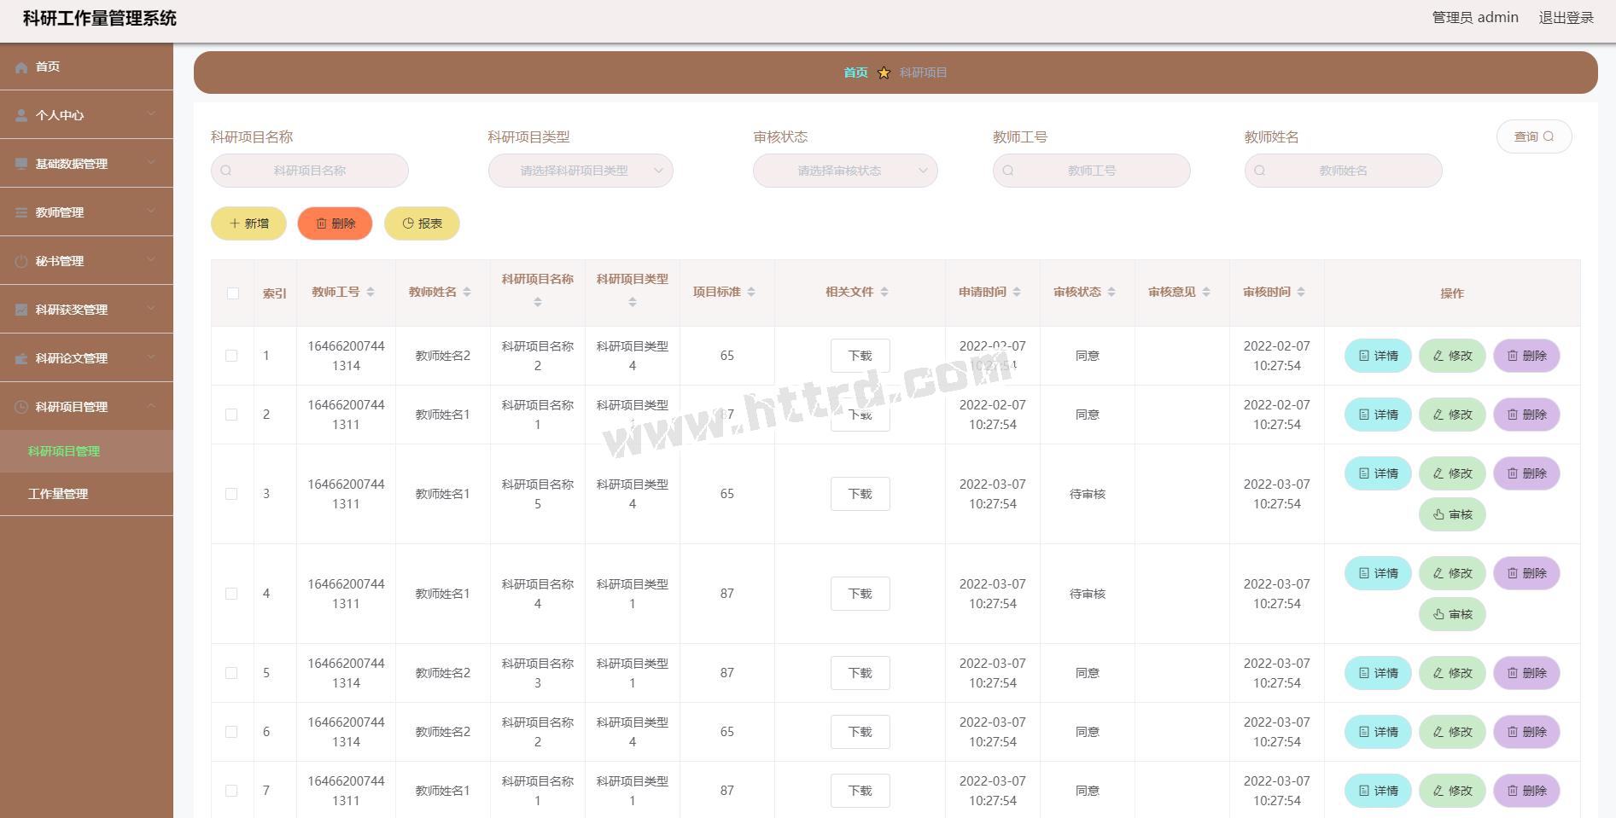Sort by 科研项目类型 column arrows
This screenshot has width=1616, height=818.
click(x=633, y=302)
